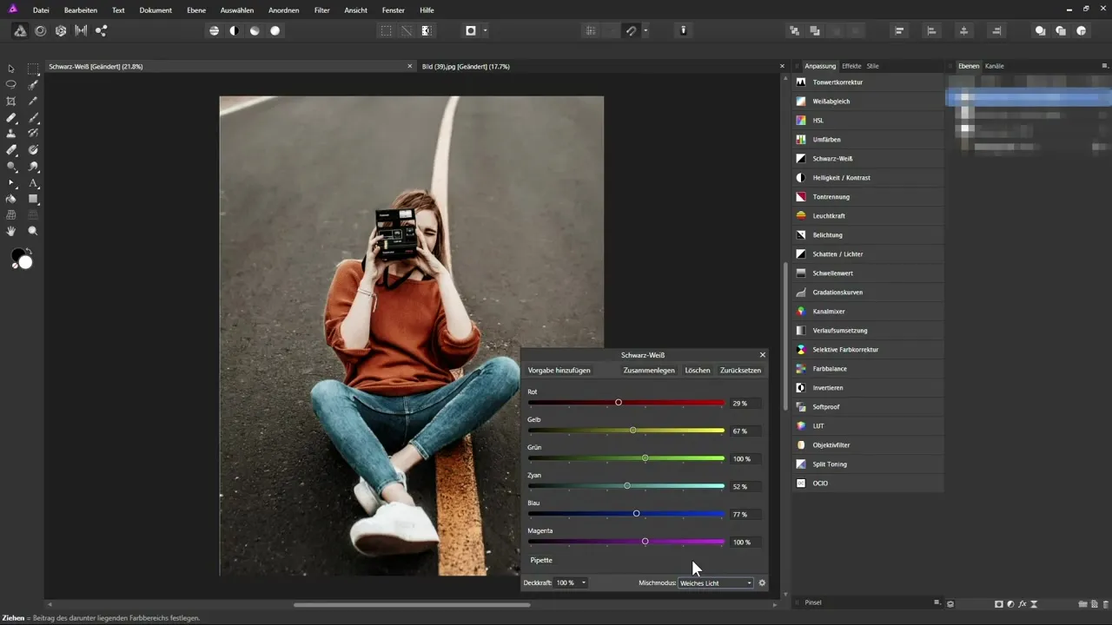This screenshot has height=625, width=1112.
Task: Select the Flood Fill bucket tool
Action: coord(11,199)
